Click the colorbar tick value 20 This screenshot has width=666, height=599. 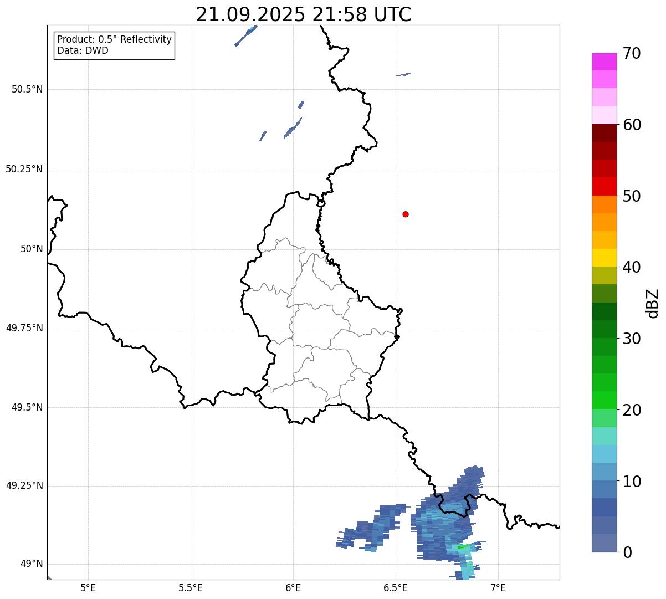[x=632, y=410]
